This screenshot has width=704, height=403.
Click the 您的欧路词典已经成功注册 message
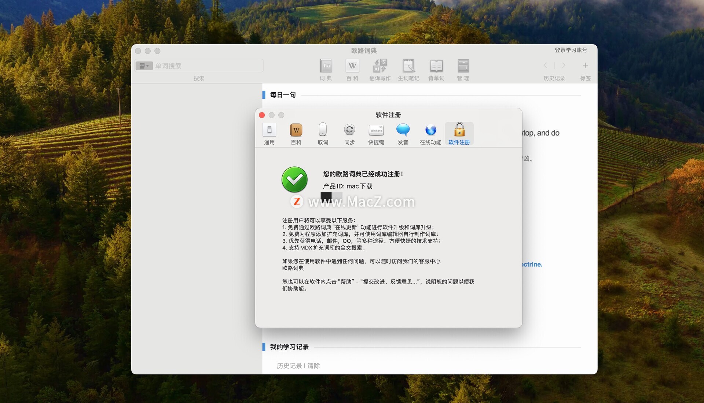coord(363,174)
